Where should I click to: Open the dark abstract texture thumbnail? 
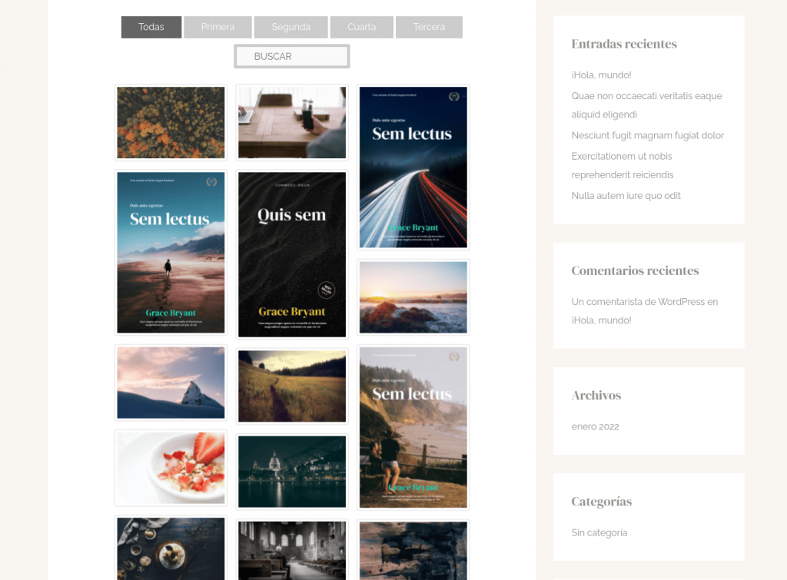(x=413, y=550)
